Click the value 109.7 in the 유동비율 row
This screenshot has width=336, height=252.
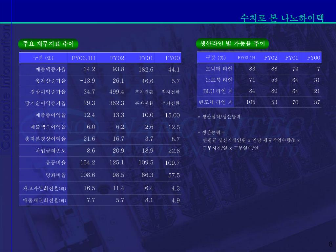[172, 163]
